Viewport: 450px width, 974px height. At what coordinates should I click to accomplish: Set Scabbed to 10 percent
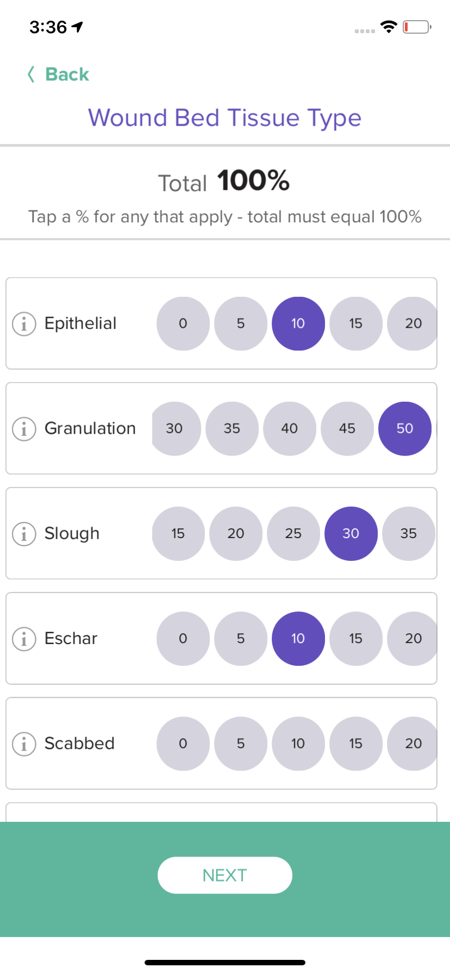pos(298,743)
